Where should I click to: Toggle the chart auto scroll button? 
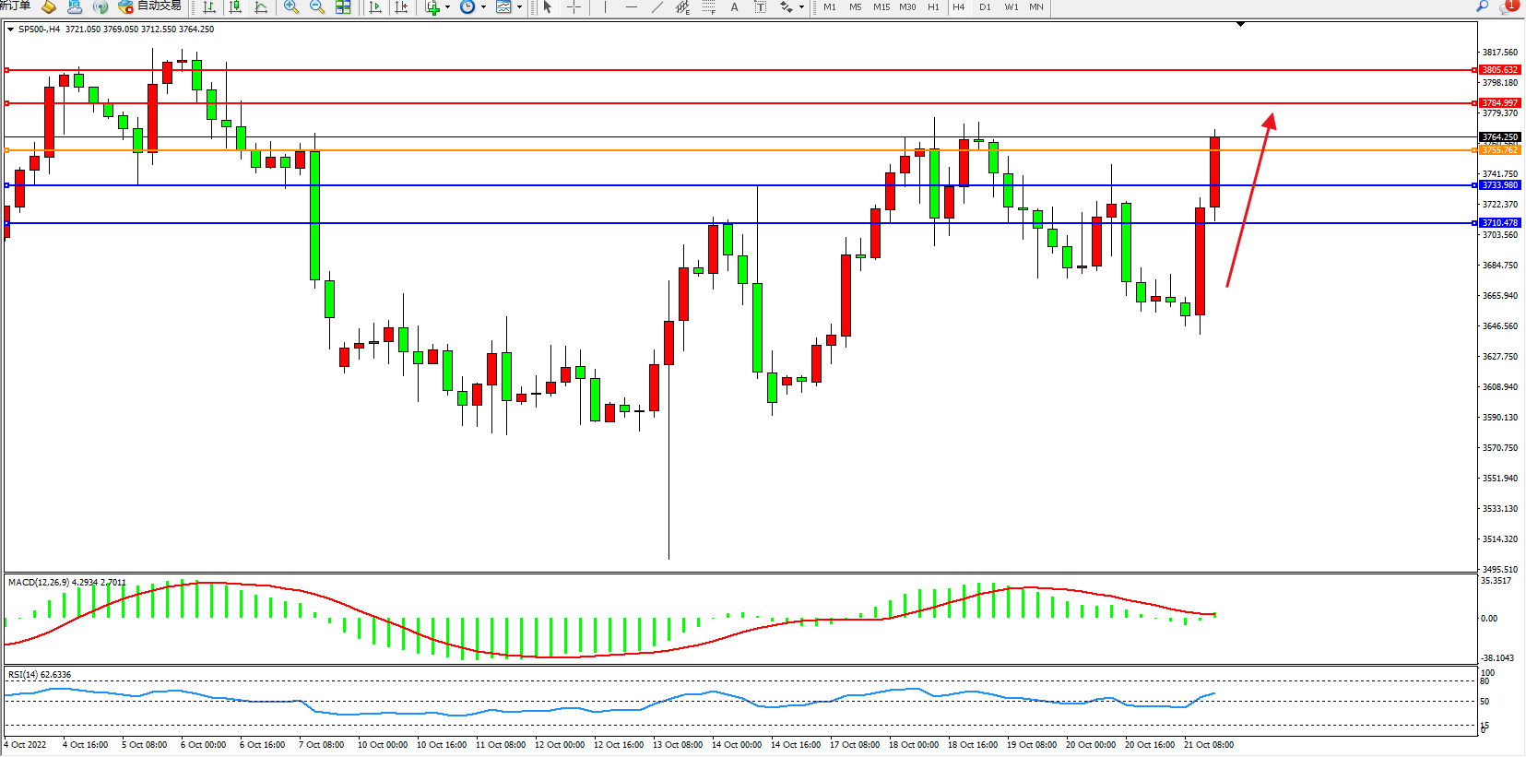click(x=375, y=7)
